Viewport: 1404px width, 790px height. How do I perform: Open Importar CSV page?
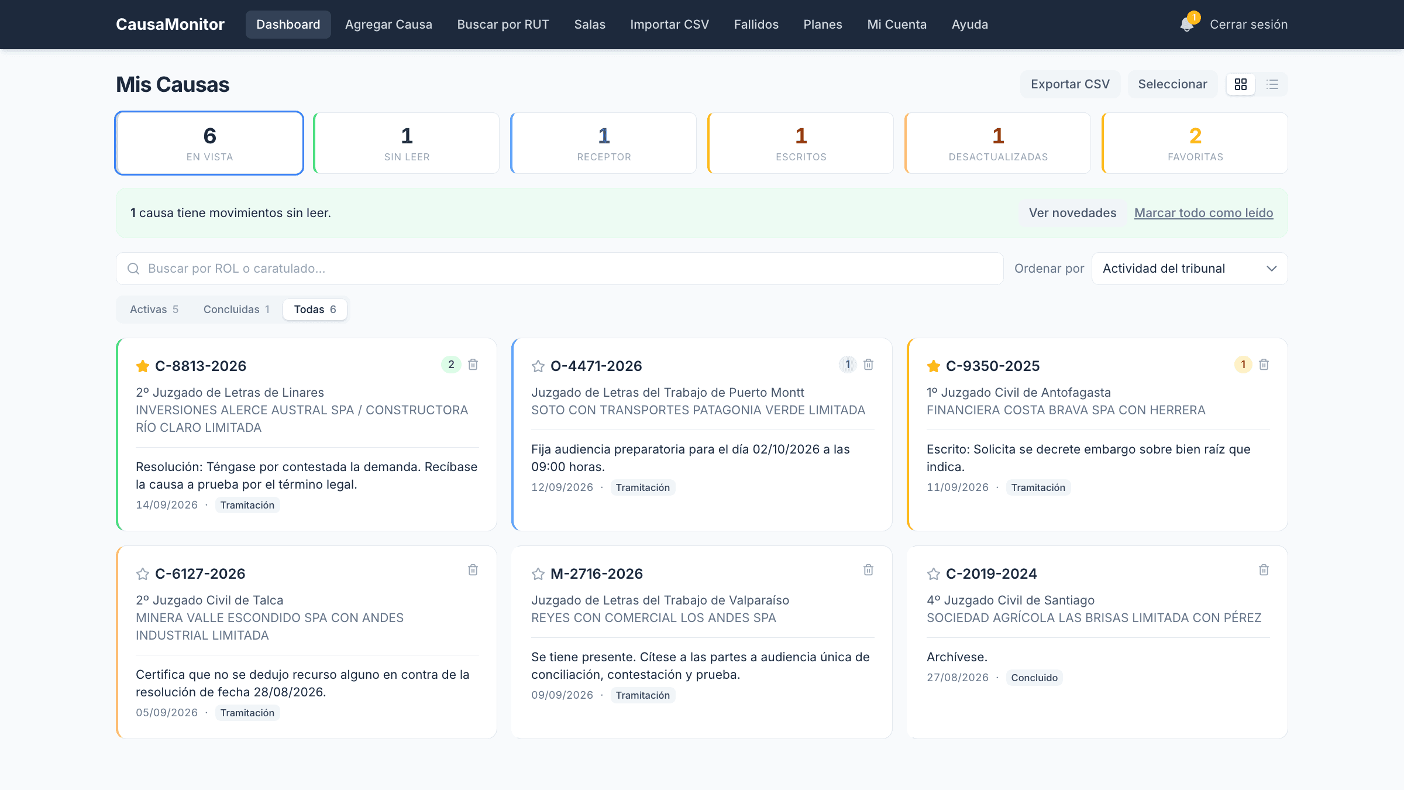669,25
